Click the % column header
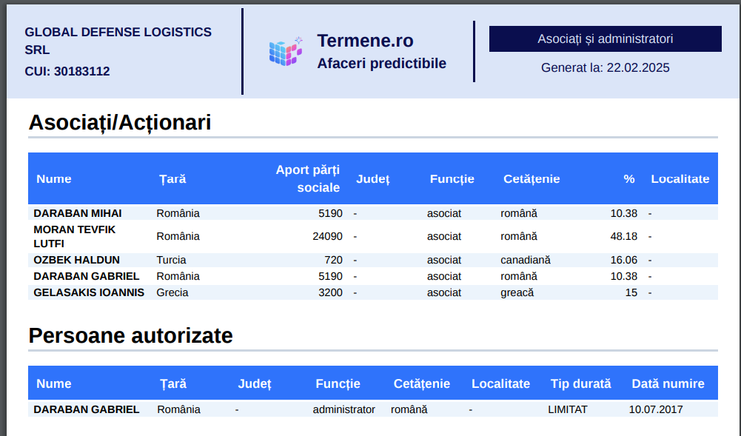The width and height of the screenshot is (741, 436). pos(628,178)
